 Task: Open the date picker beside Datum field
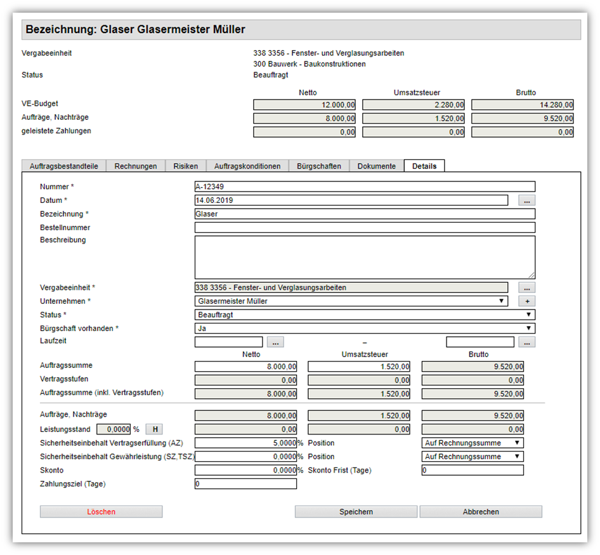(526, 200)
